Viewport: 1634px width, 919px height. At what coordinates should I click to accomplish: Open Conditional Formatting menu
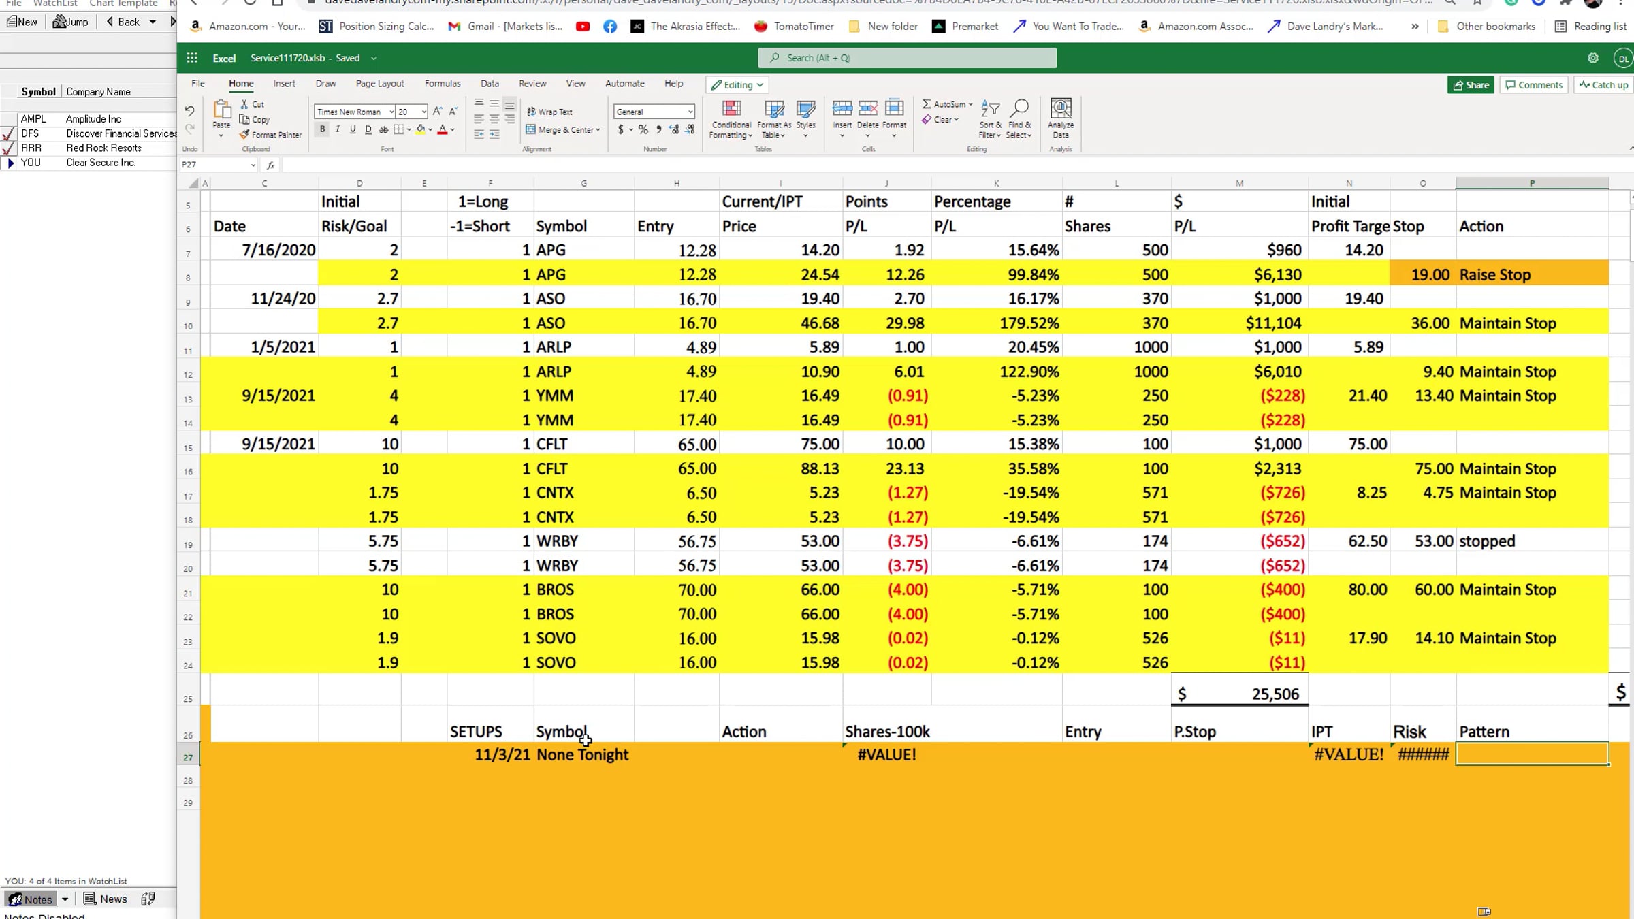[731, 118]
